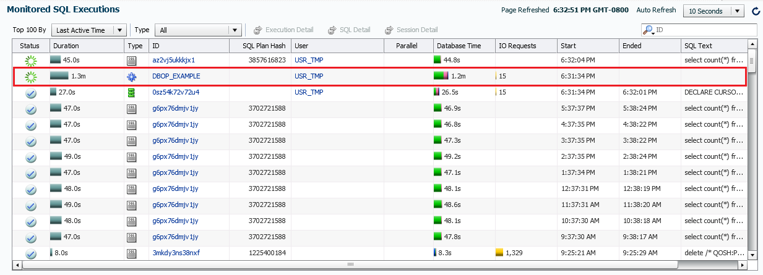The width and height of the screenshot is (763, 275).
Task: Sort by the SQL Plan Hash column header
Action: tap(260, 46)
